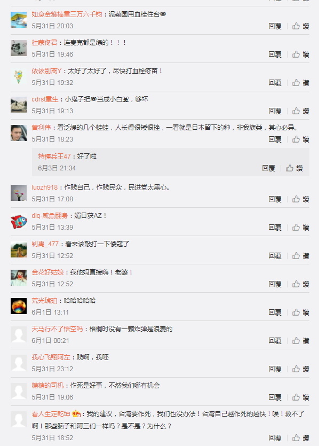
Task: Reply to 金花好姑娘's comment
Action: point(275,284)
